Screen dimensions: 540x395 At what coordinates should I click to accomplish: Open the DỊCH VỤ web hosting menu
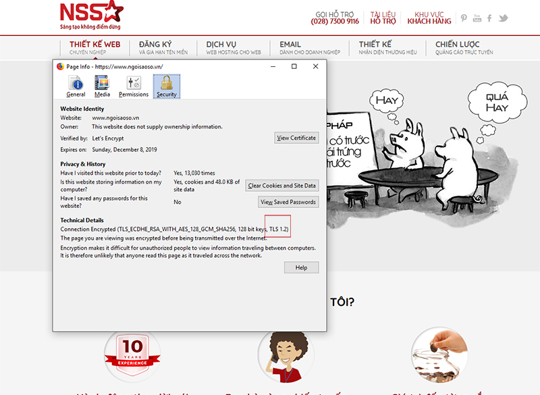233,47
